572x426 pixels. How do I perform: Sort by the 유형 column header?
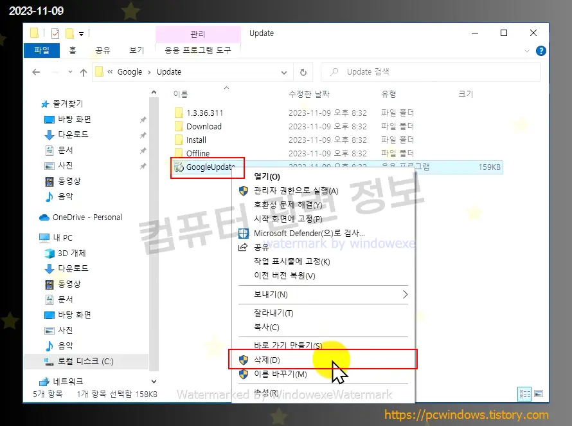[388, 94]
